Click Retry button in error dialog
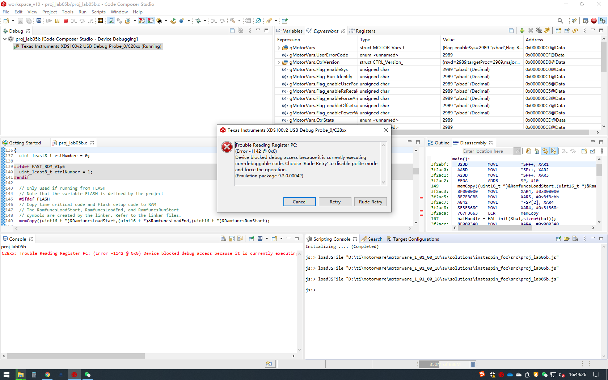The width and height of the screenshot is (608, 380). 335,202
